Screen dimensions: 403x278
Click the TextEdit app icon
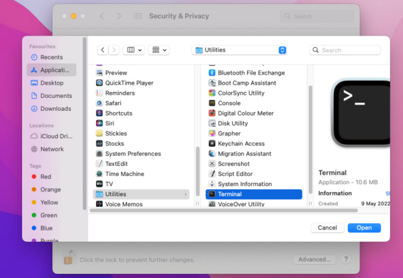[x=99, y=163]
